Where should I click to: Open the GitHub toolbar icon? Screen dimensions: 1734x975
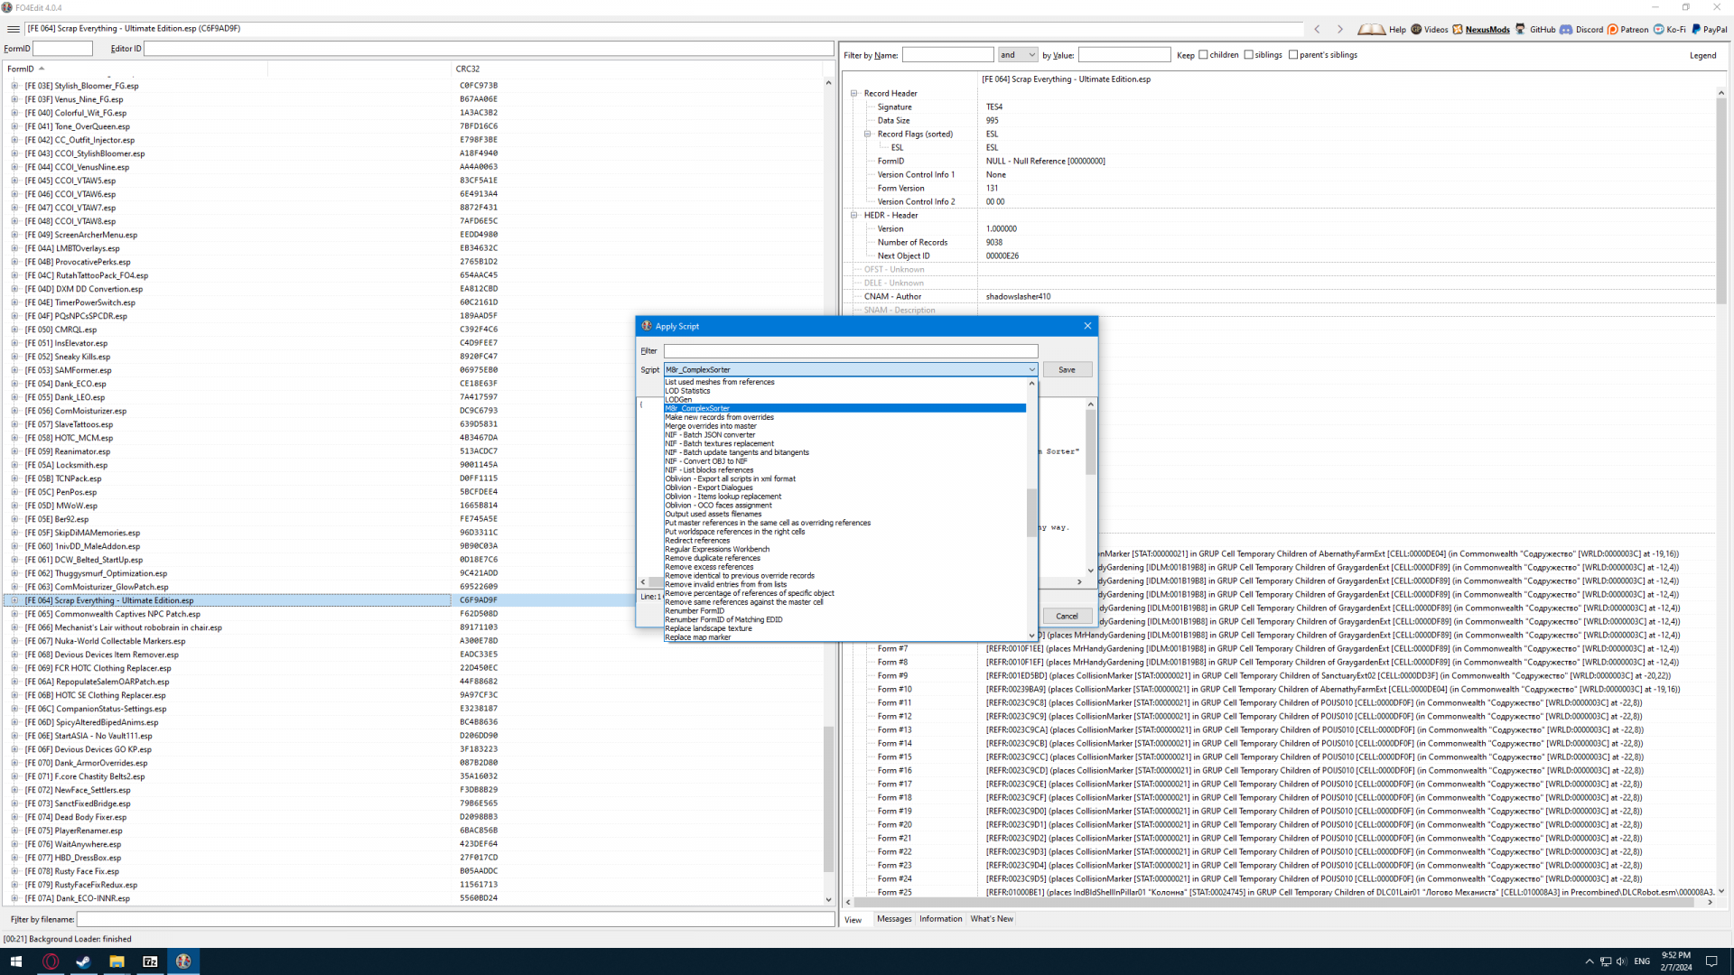[1521, 29]
